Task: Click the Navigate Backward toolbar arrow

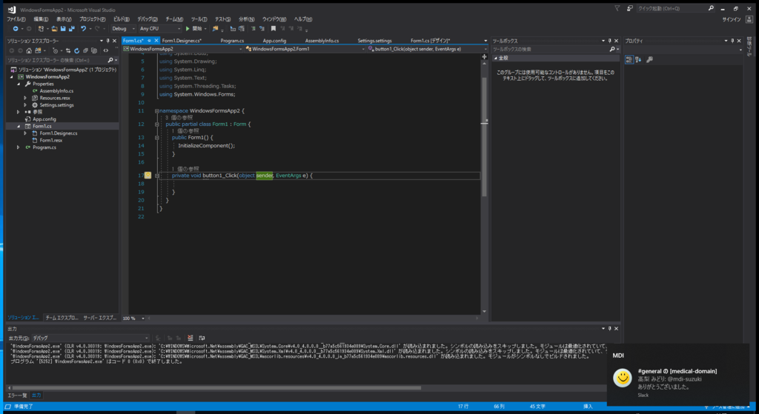Action: 16,29
